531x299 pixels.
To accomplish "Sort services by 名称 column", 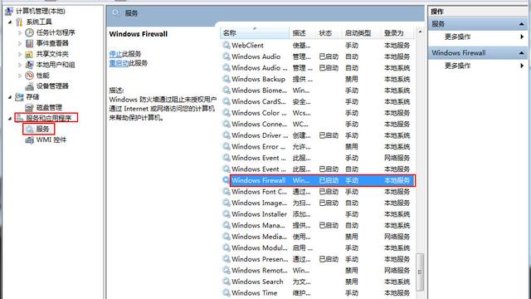I will pos(255,33).
